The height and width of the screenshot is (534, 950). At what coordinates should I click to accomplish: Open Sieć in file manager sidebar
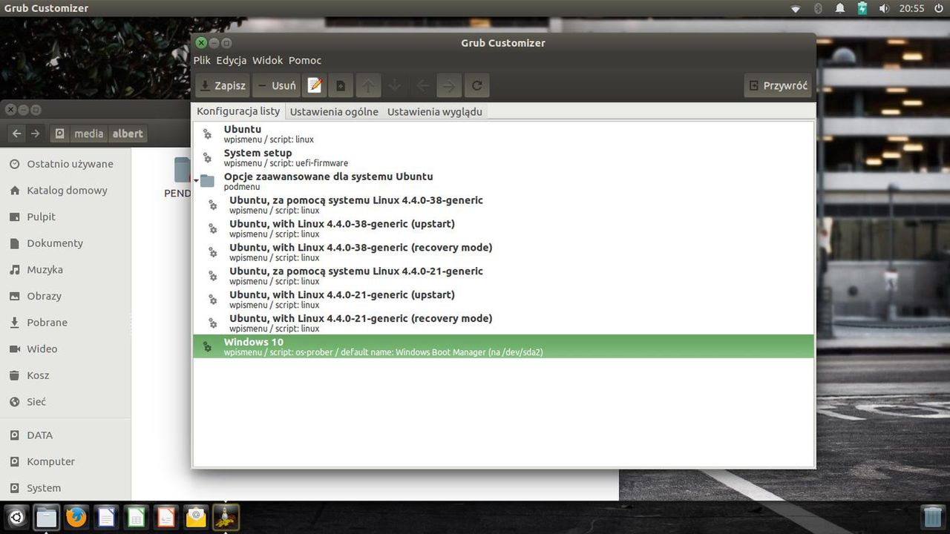pyautogui.click(x=65, y=401)
